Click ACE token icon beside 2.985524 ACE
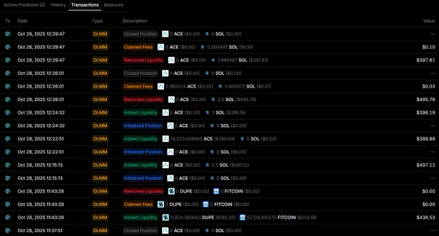The width and height of the screenshot is (439, 236). click(161, 86)
